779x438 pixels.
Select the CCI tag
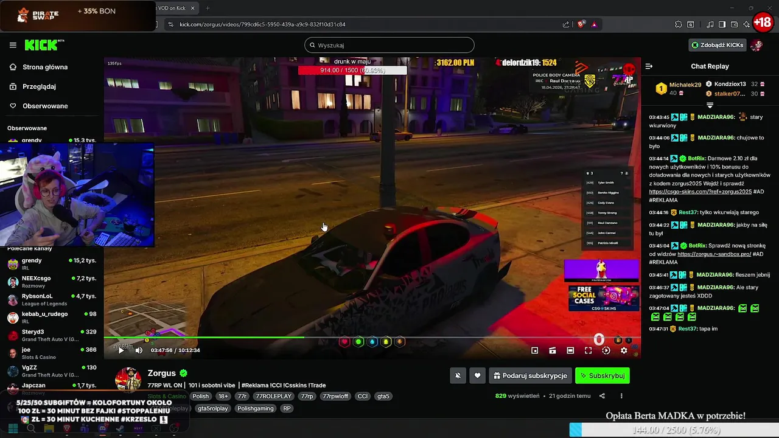pos(363,396)
